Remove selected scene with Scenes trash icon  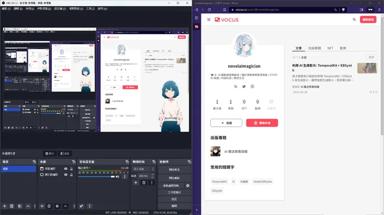(11, 206)
